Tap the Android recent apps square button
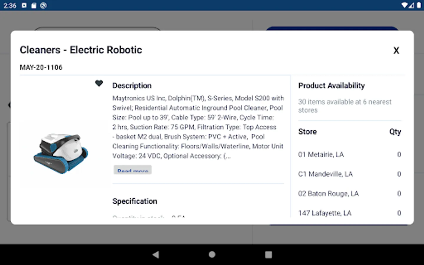 pyautogui.click(x=268, y=255)
